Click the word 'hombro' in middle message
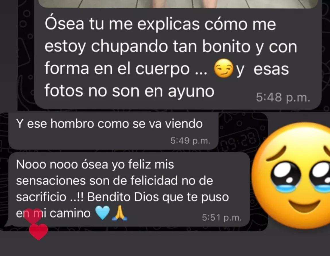The width and height of the screenshot is (330, 256). coord(72,124)
